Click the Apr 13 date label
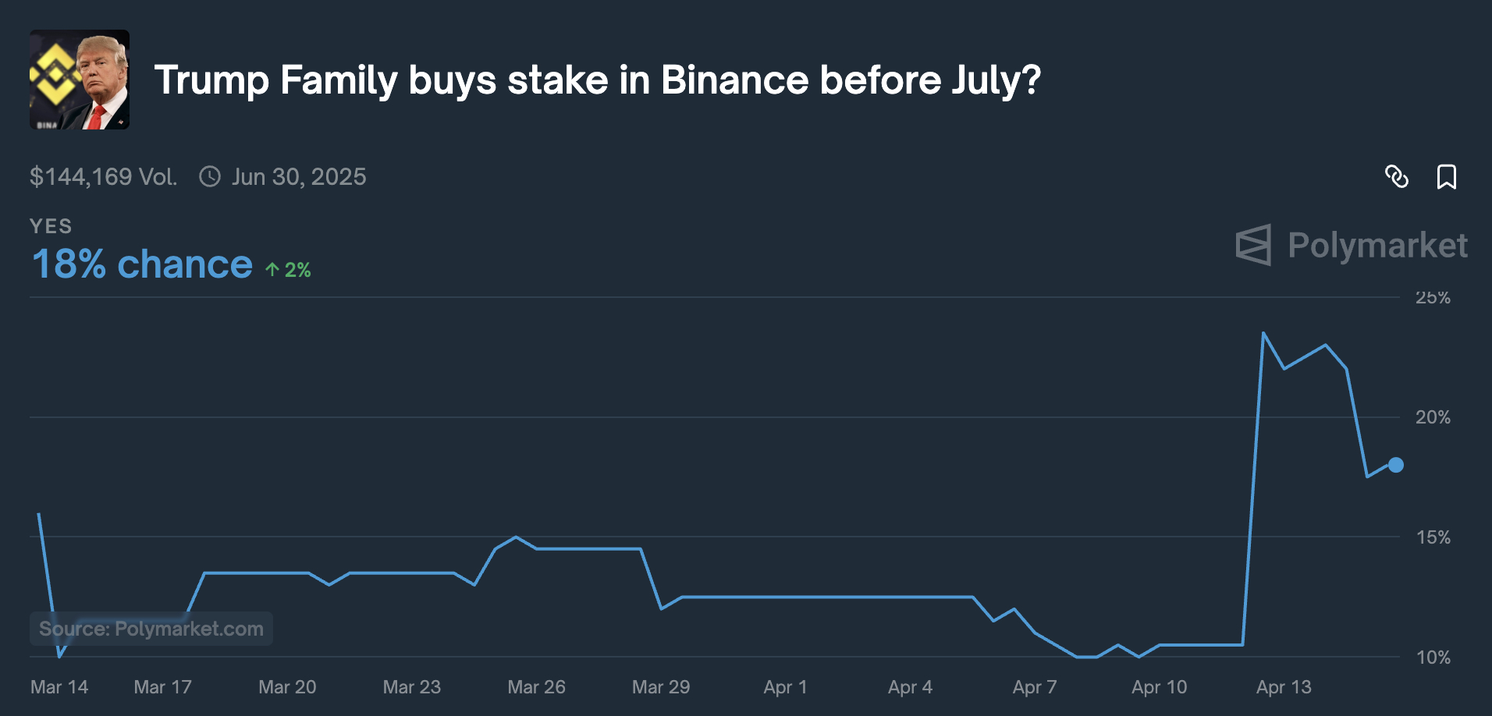Image resolution: width=1492 pixels, height=716 pixels. pos(1284,687)
